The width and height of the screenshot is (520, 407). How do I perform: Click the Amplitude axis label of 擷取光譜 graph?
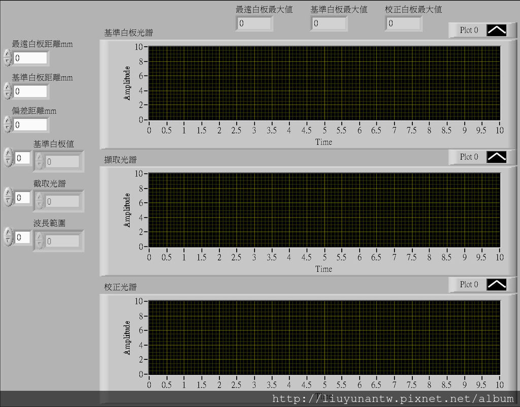[127, 210]
